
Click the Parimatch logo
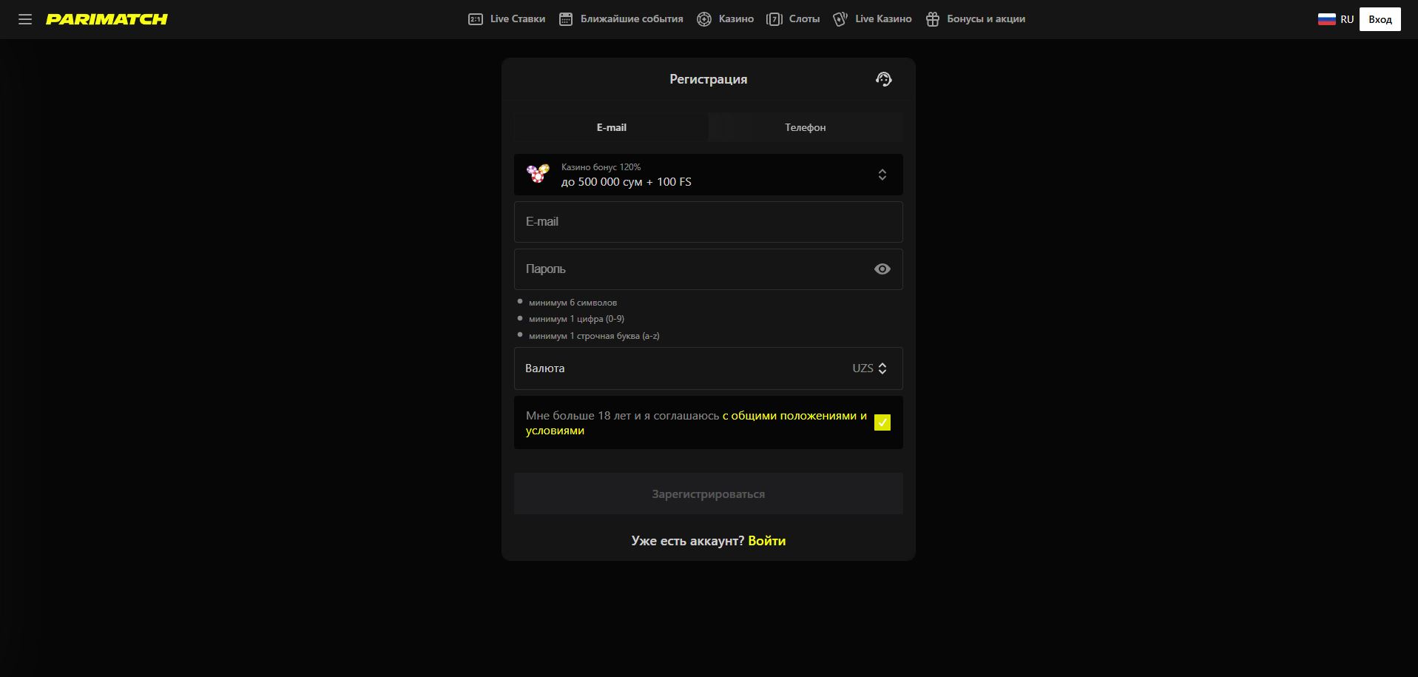(107, 19)
